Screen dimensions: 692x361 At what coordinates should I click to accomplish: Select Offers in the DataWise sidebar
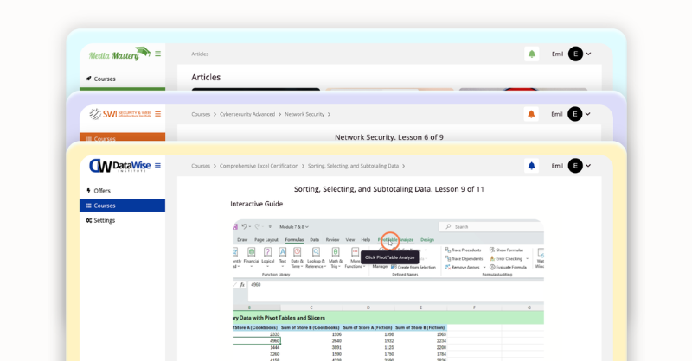(102, 191)
